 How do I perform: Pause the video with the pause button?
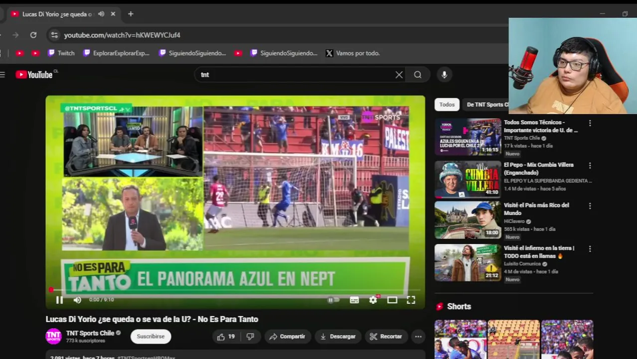pyautogui.click(x=59, y=300)
